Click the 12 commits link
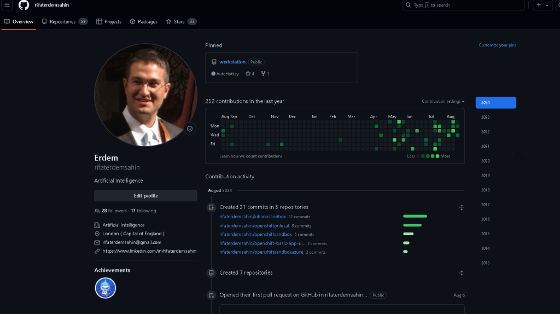 [x=299, y=217]
